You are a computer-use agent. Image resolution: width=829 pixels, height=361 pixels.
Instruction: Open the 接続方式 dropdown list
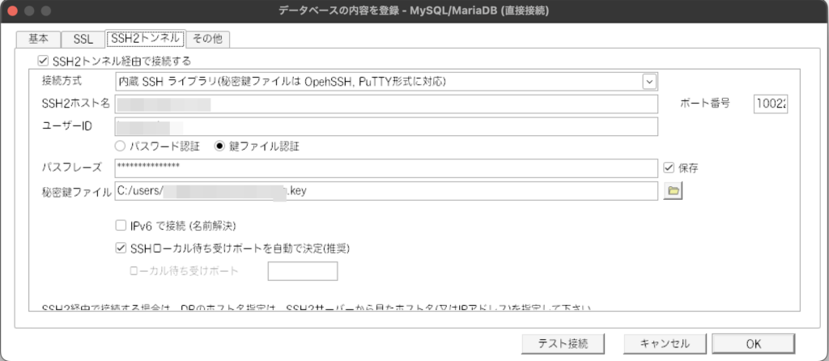[648, 81]
